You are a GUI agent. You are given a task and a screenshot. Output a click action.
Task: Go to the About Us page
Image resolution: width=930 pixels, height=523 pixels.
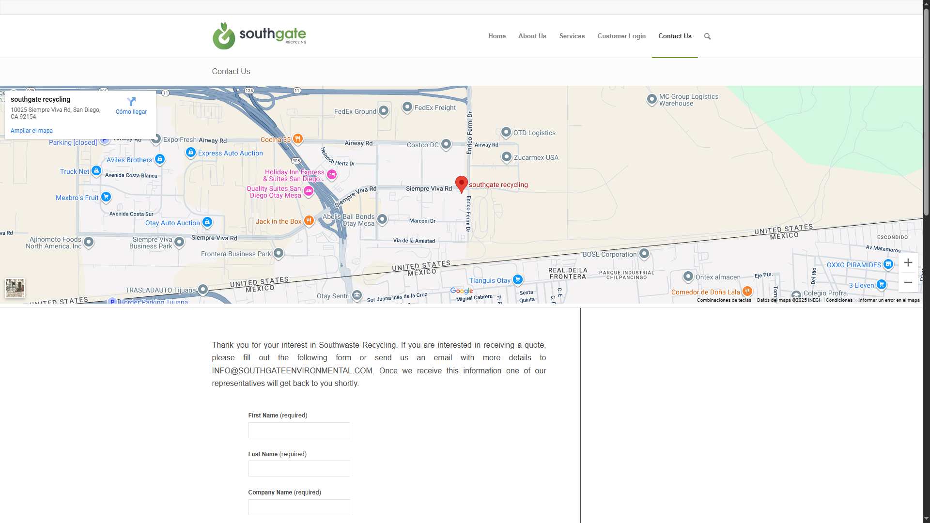pyautogui.click(x=532, y=36)
